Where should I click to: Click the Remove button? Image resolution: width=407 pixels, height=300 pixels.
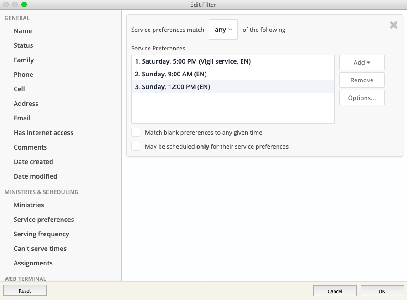(361, 80)
